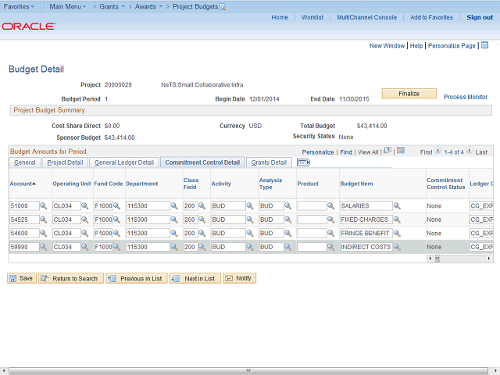The image size is (500, 375).
Task: Click Department lookup icon in 54525 row
Action: 173,220
